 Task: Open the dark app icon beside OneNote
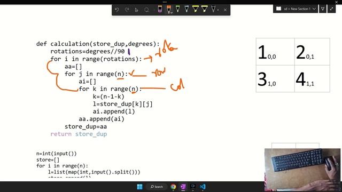click(193, 187)
